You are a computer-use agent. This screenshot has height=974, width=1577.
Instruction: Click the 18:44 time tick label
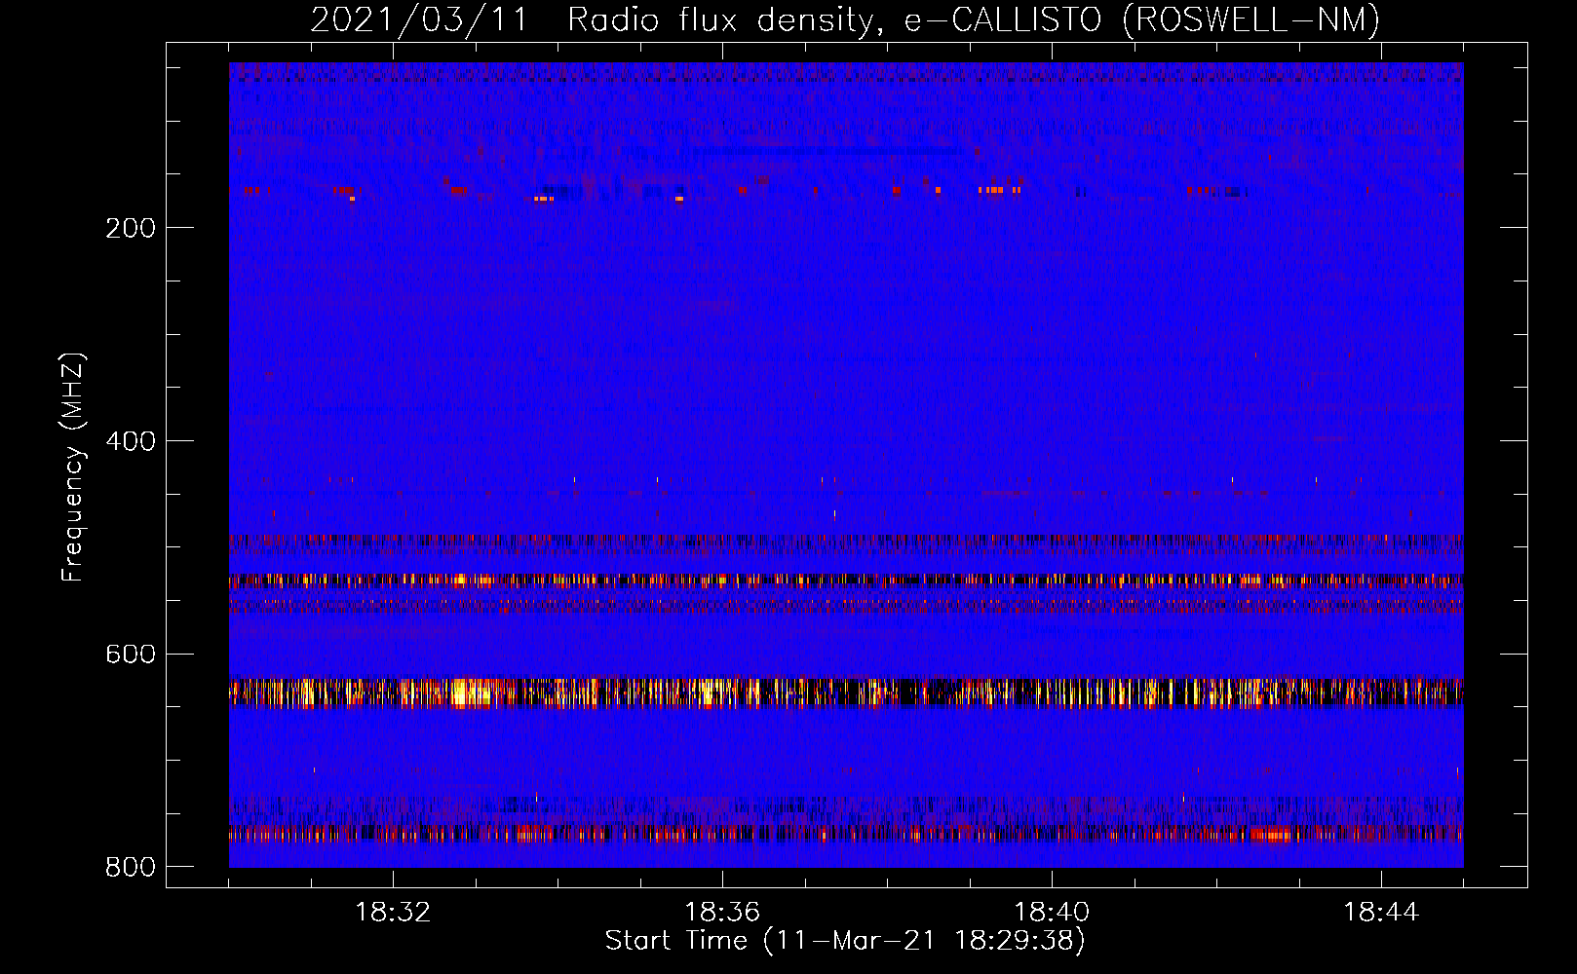[x=1381, y=913]
